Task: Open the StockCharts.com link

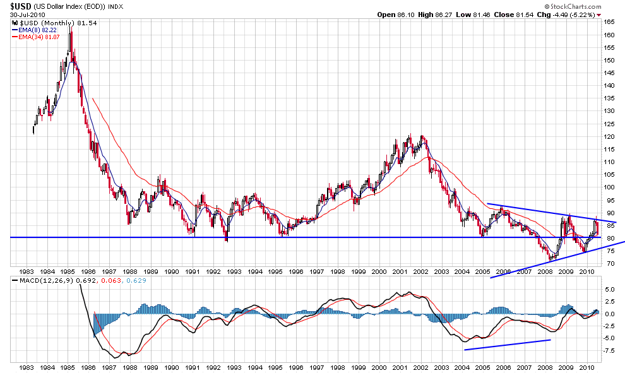Action: (573, 6)
